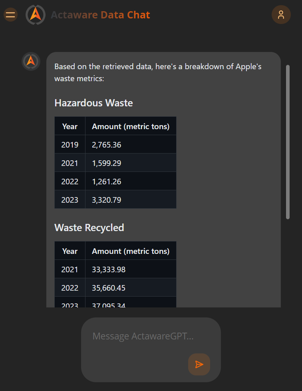
Task: Click the 'Waste Recycled' heading
Action: [89, 227]
